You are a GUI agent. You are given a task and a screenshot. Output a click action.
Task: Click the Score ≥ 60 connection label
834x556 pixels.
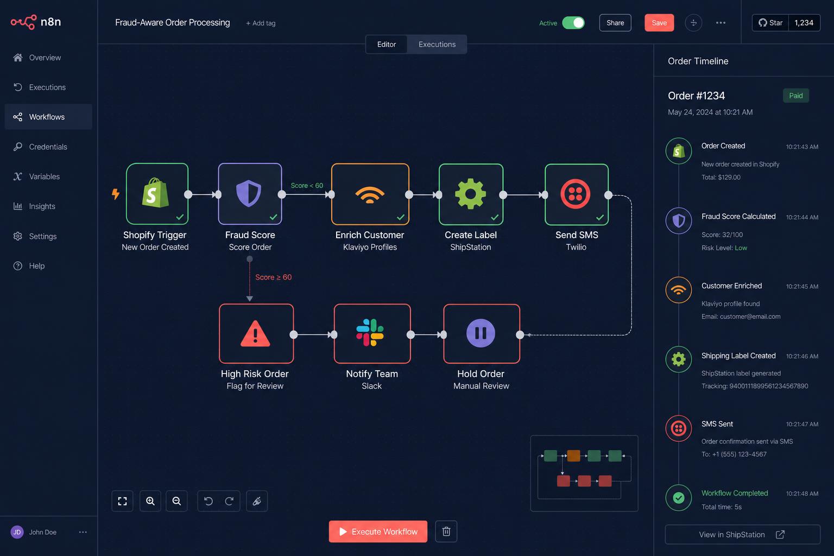tap(273, 277)
